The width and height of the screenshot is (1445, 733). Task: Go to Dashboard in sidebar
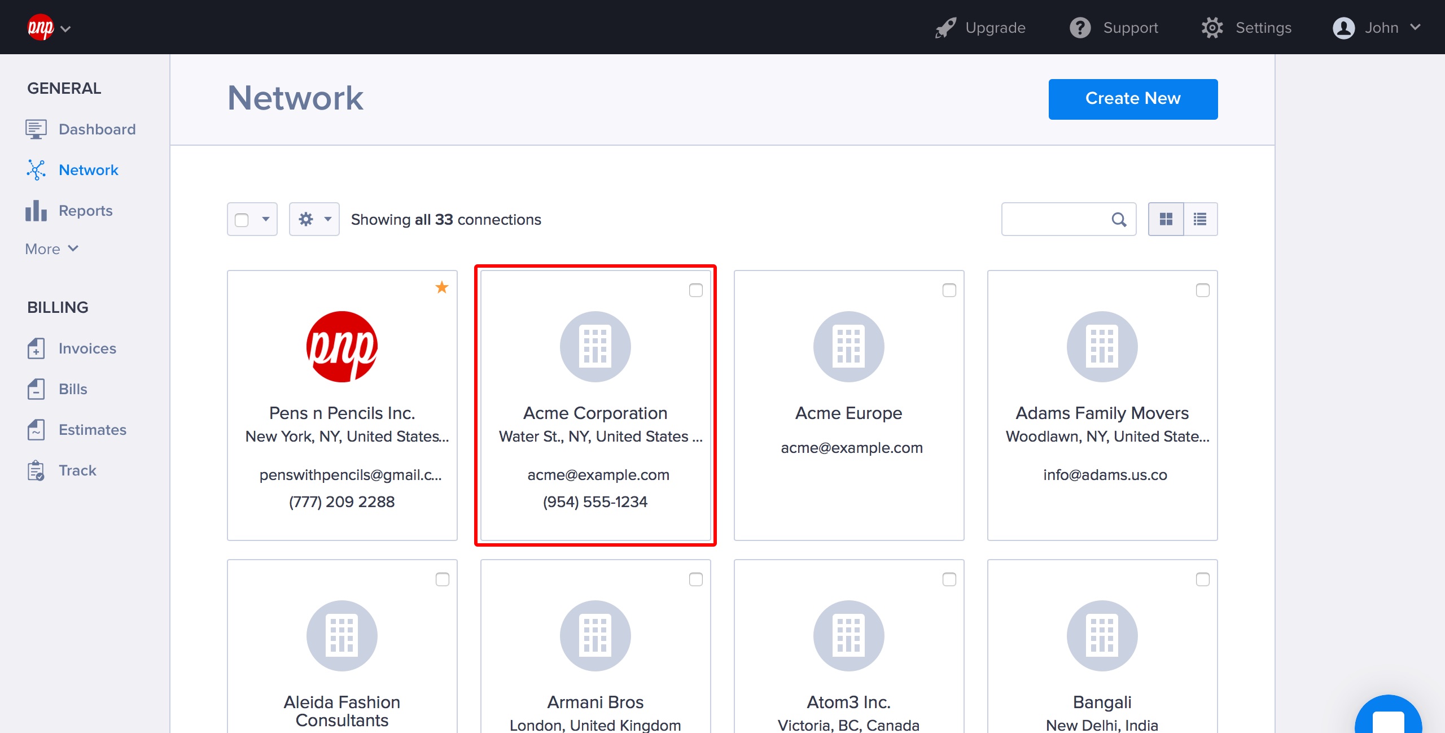(97, 129)
